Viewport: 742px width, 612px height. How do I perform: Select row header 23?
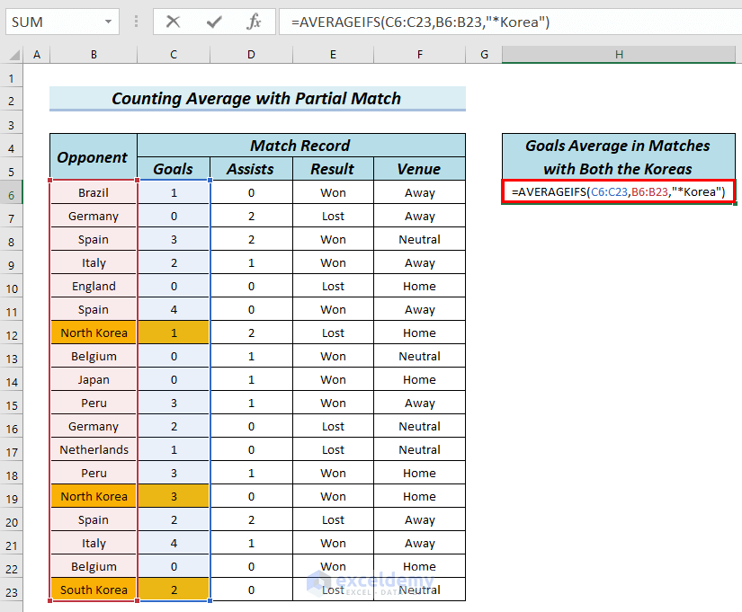point(13,590)
